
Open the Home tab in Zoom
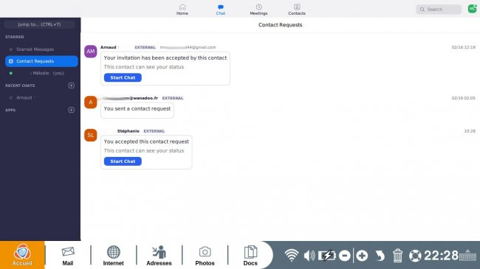(182, 9)
